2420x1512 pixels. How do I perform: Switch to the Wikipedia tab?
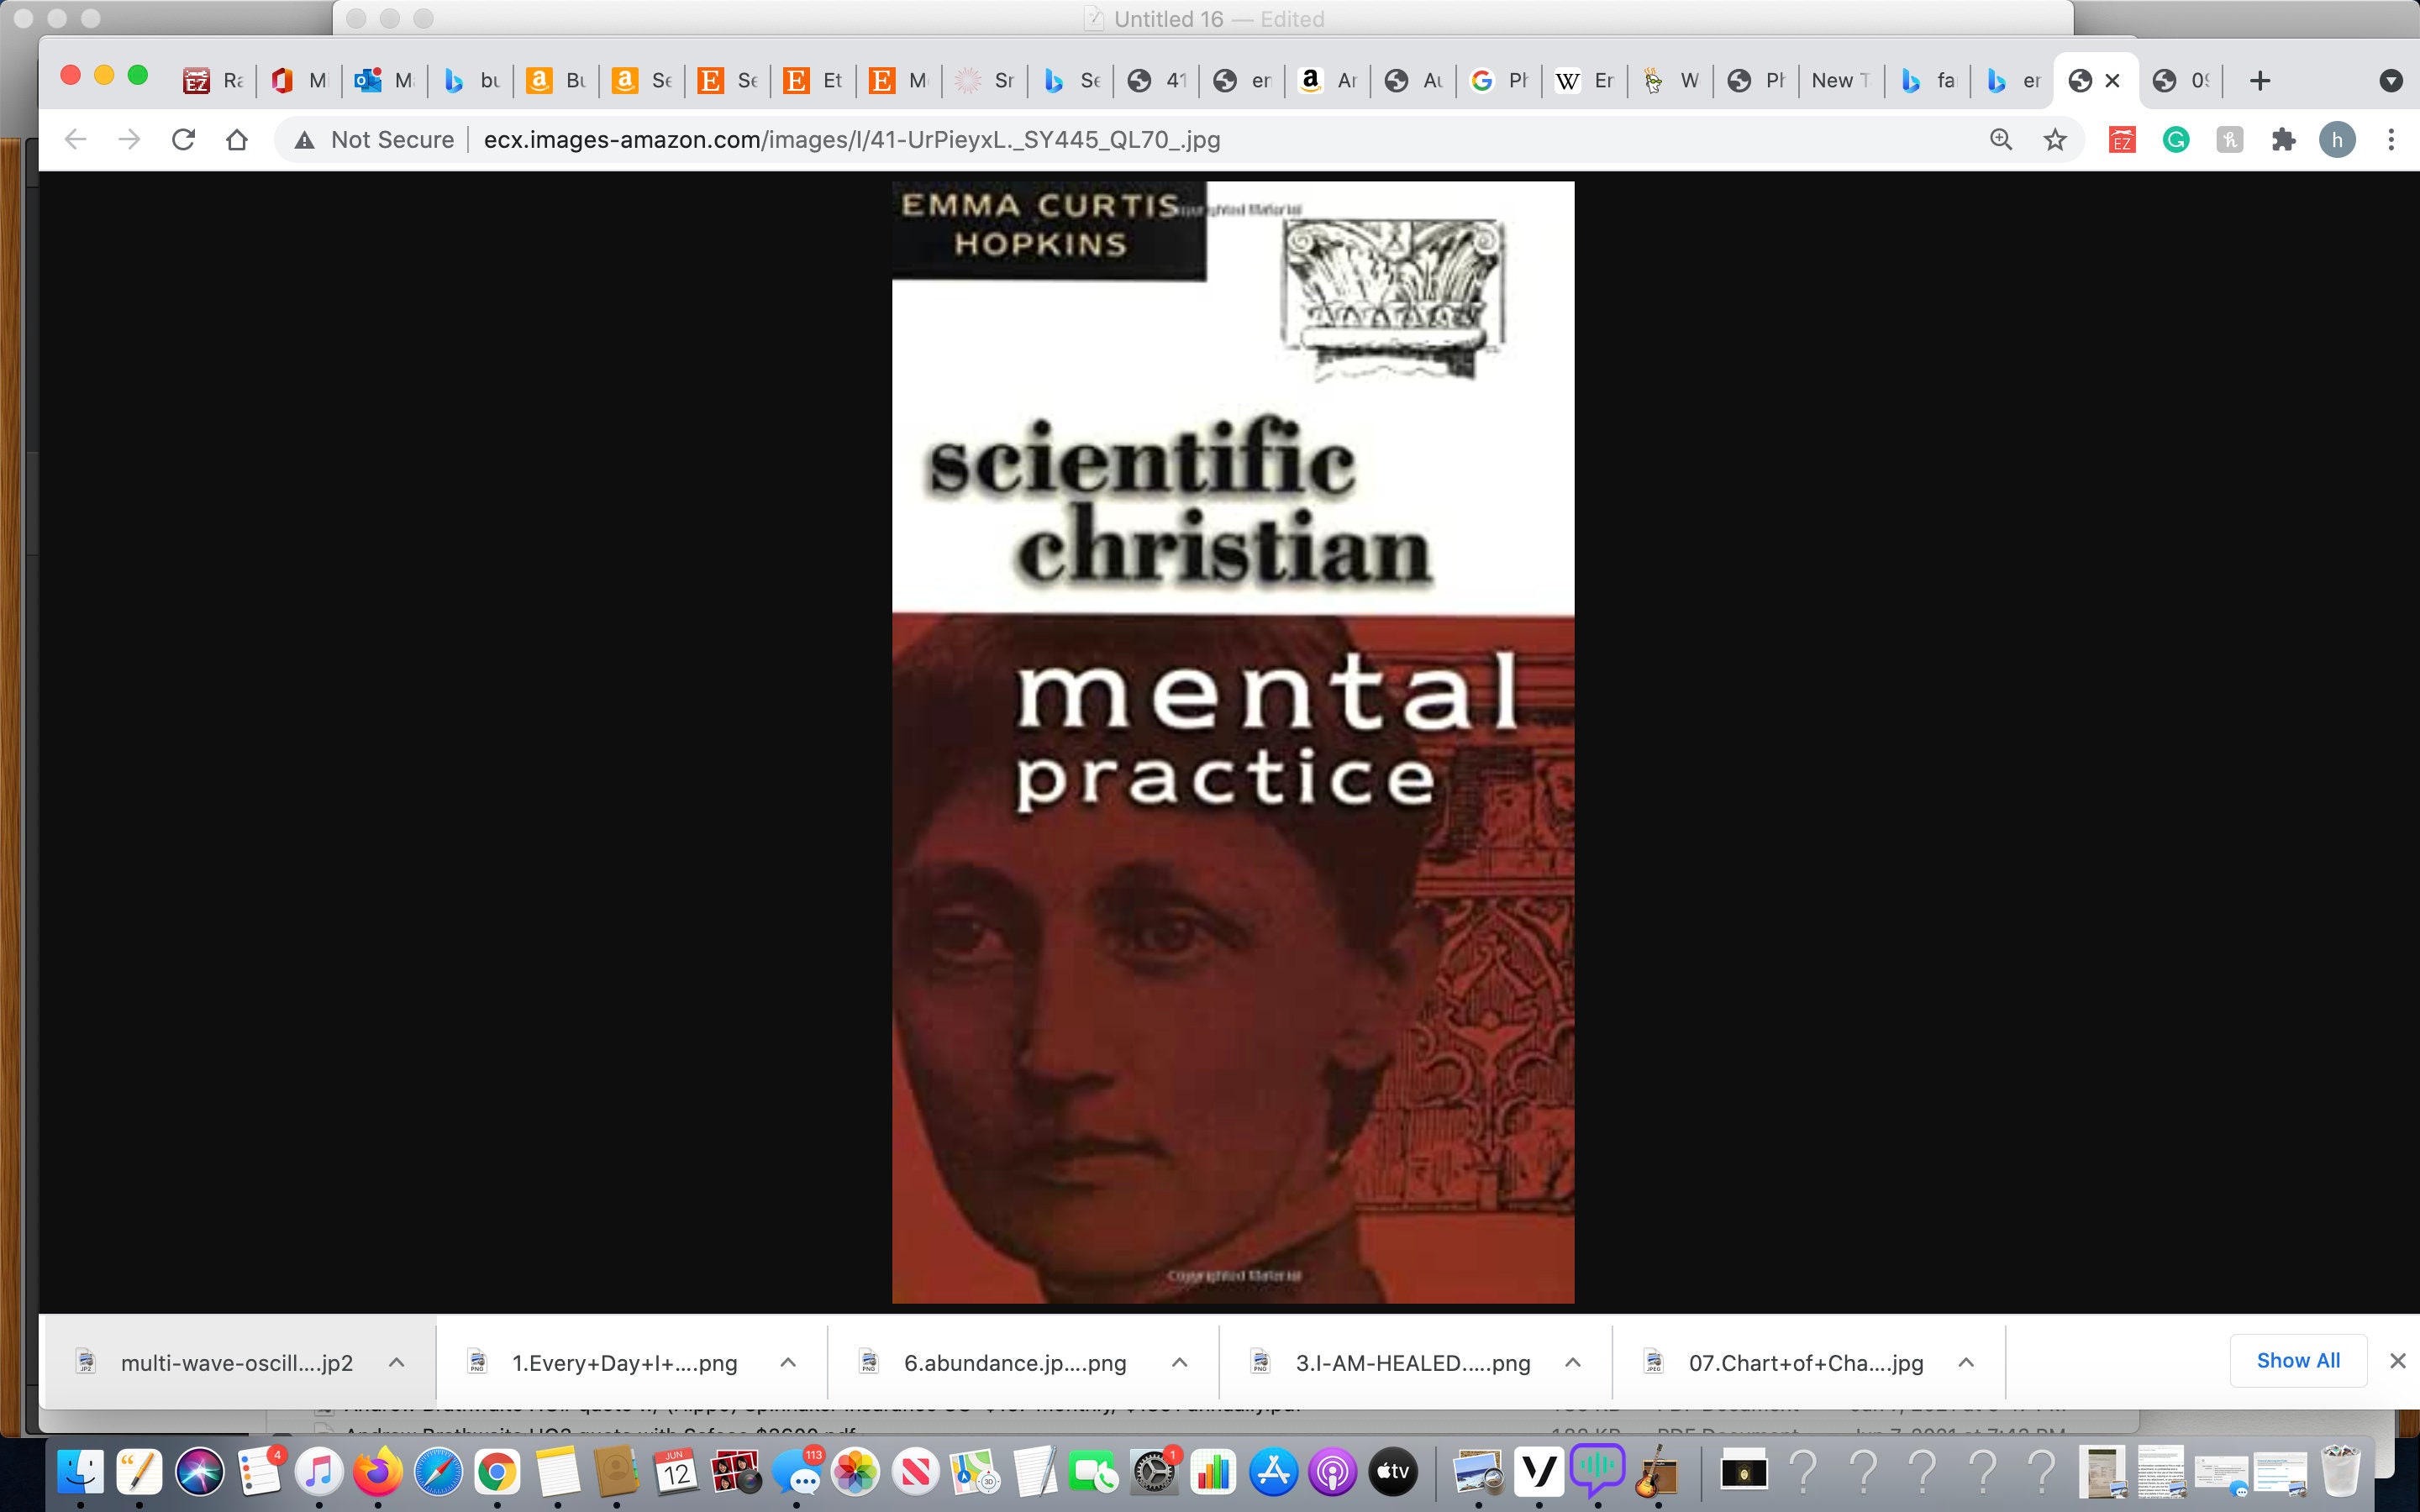(x=1584, y=81)
